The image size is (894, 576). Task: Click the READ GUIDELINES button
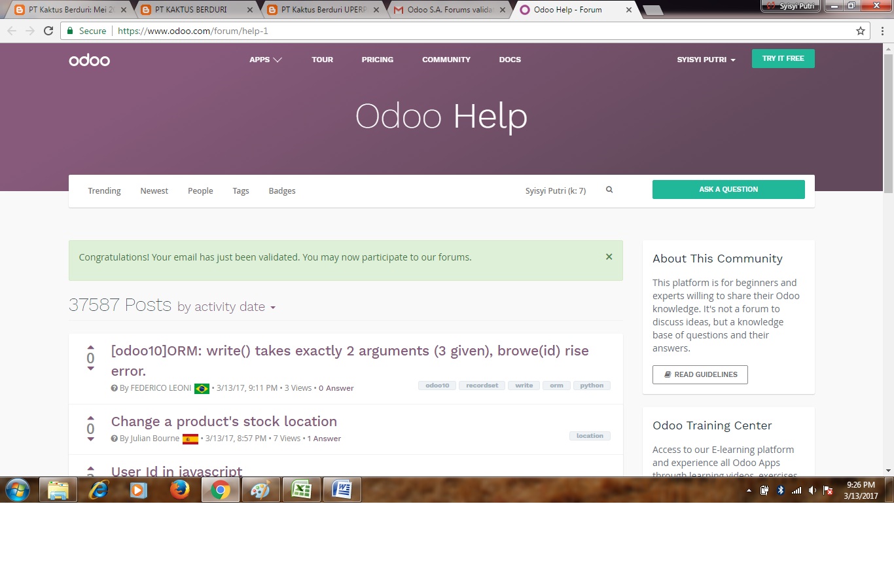(x=700, y=374)
